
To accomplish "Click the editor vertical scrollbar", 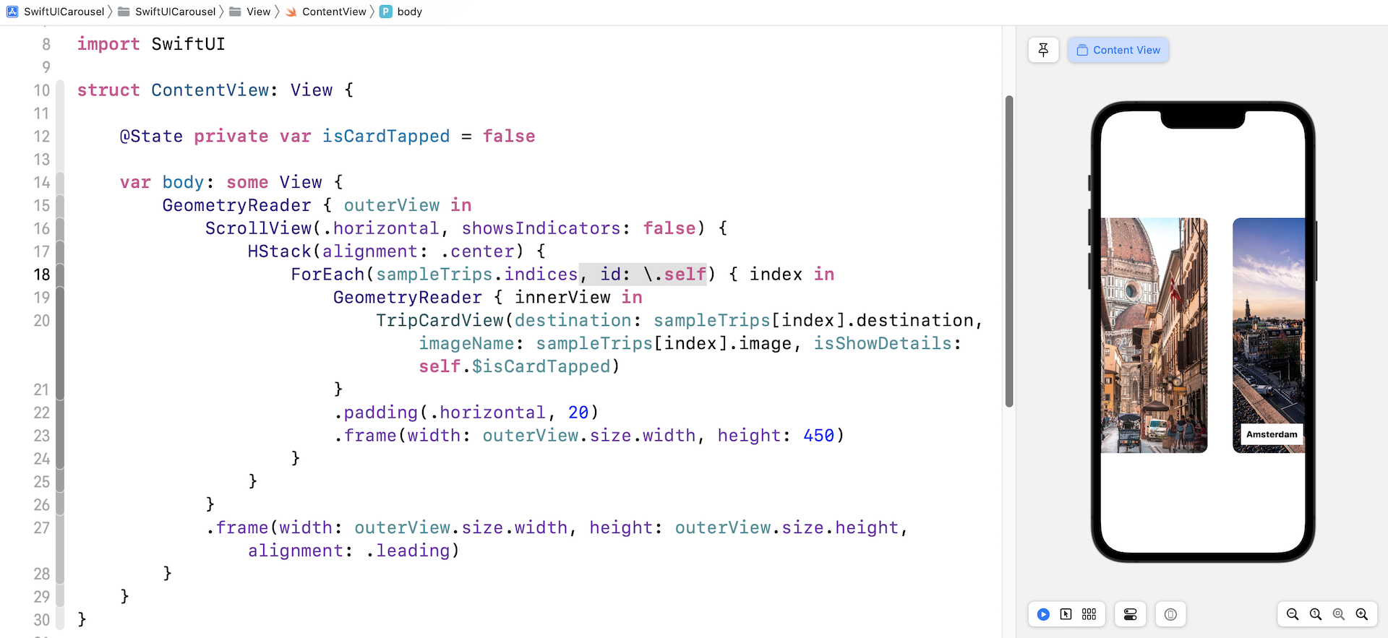I will 1009,251.
